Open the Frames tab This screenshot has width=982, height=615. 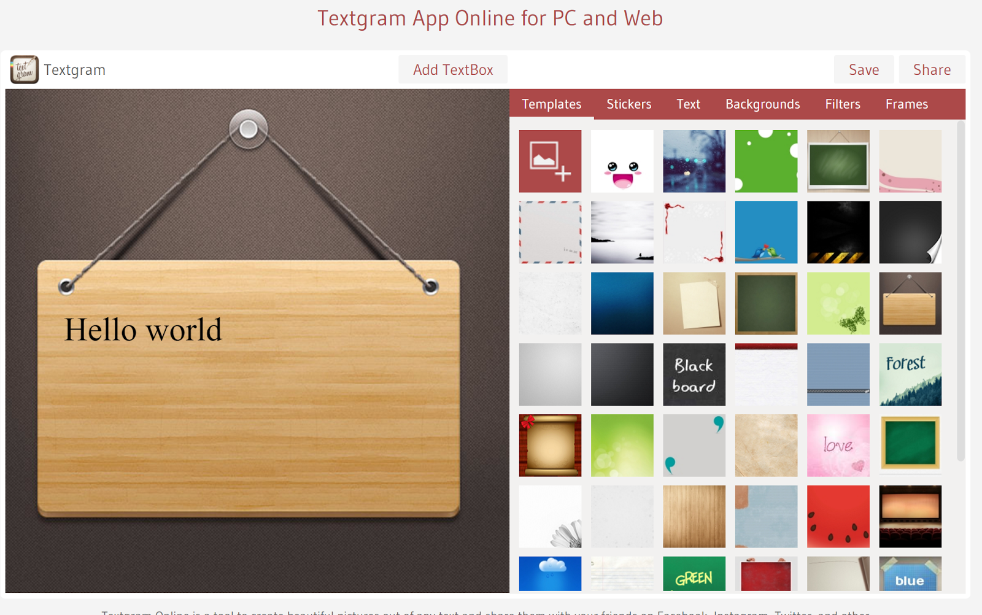tap(907, 104)
